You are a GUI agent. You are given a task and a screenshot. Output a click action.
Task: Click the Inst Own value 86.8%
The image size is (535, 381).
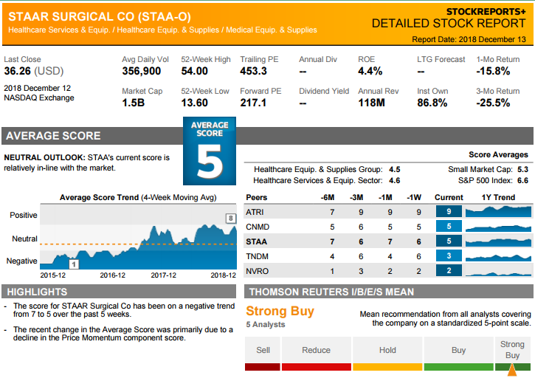point(432,103)
